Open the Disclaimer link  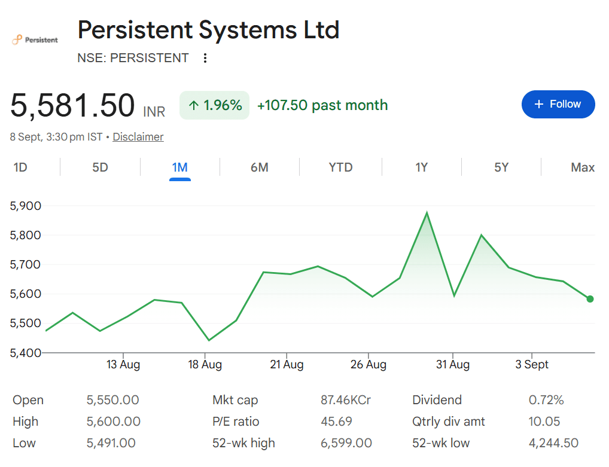point(138,137)
